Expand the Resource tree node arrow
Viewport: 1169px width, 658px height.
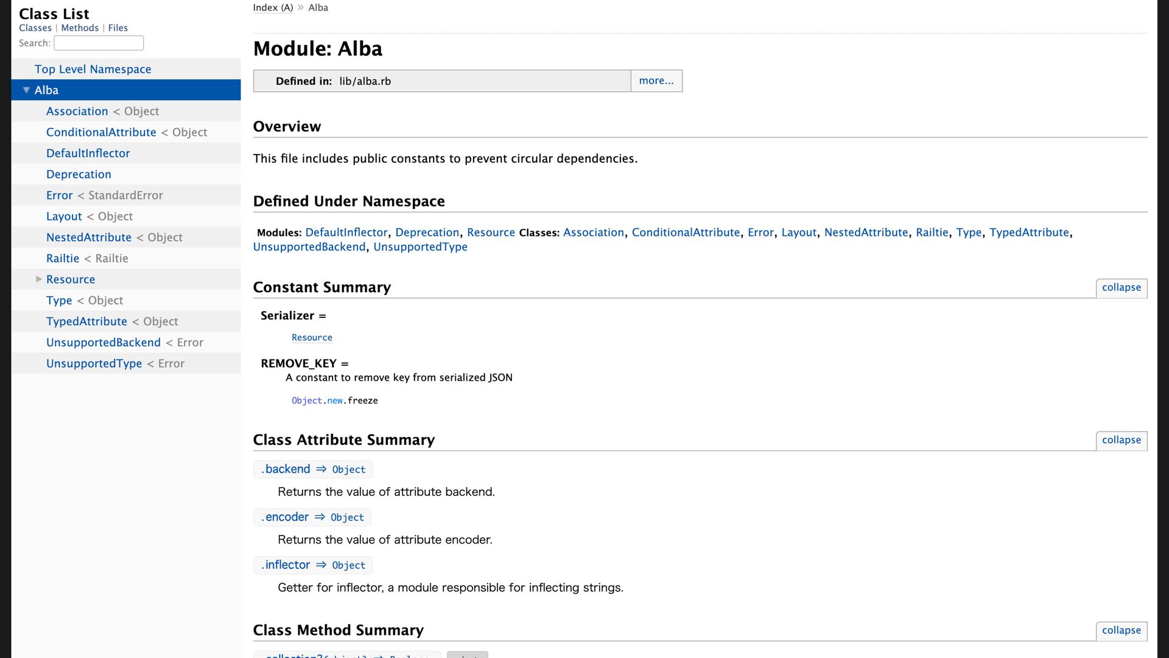[39, 279]
